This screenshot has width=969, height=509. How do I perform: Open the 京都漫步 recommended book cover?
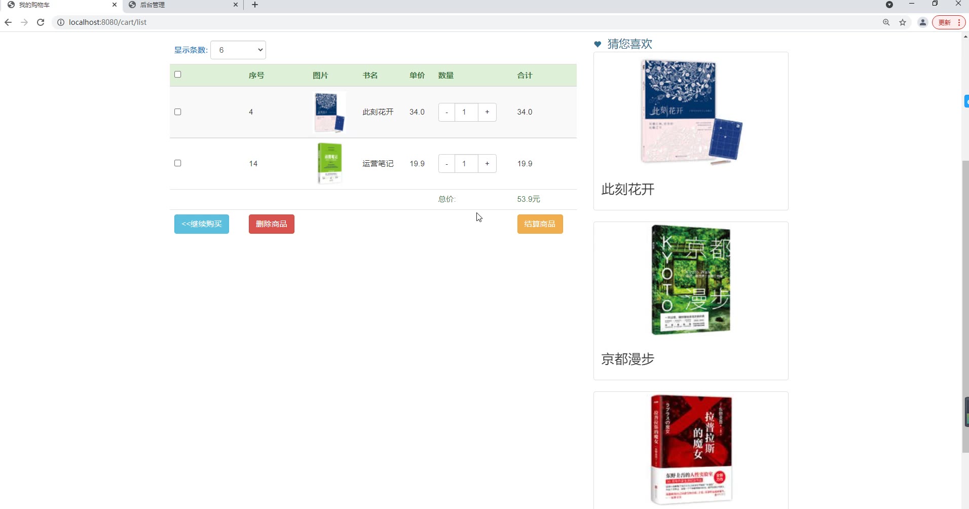[691, 280]
